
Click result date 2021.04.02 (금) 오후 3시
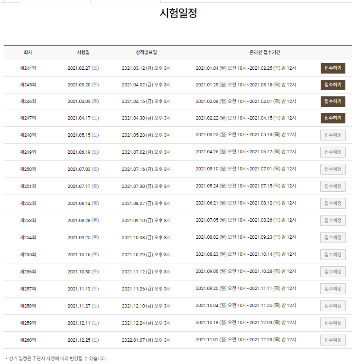pos(146,85)
